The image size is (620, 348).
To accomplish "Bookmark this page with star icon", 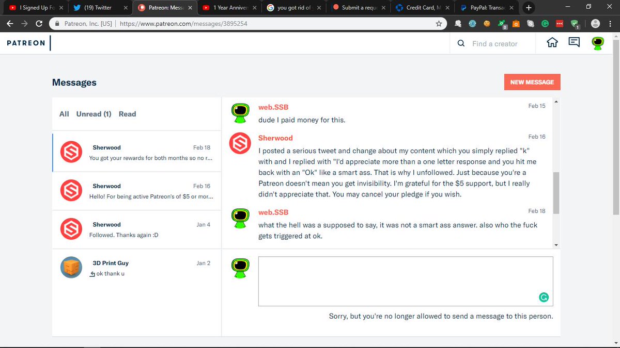I will [439, 24].
